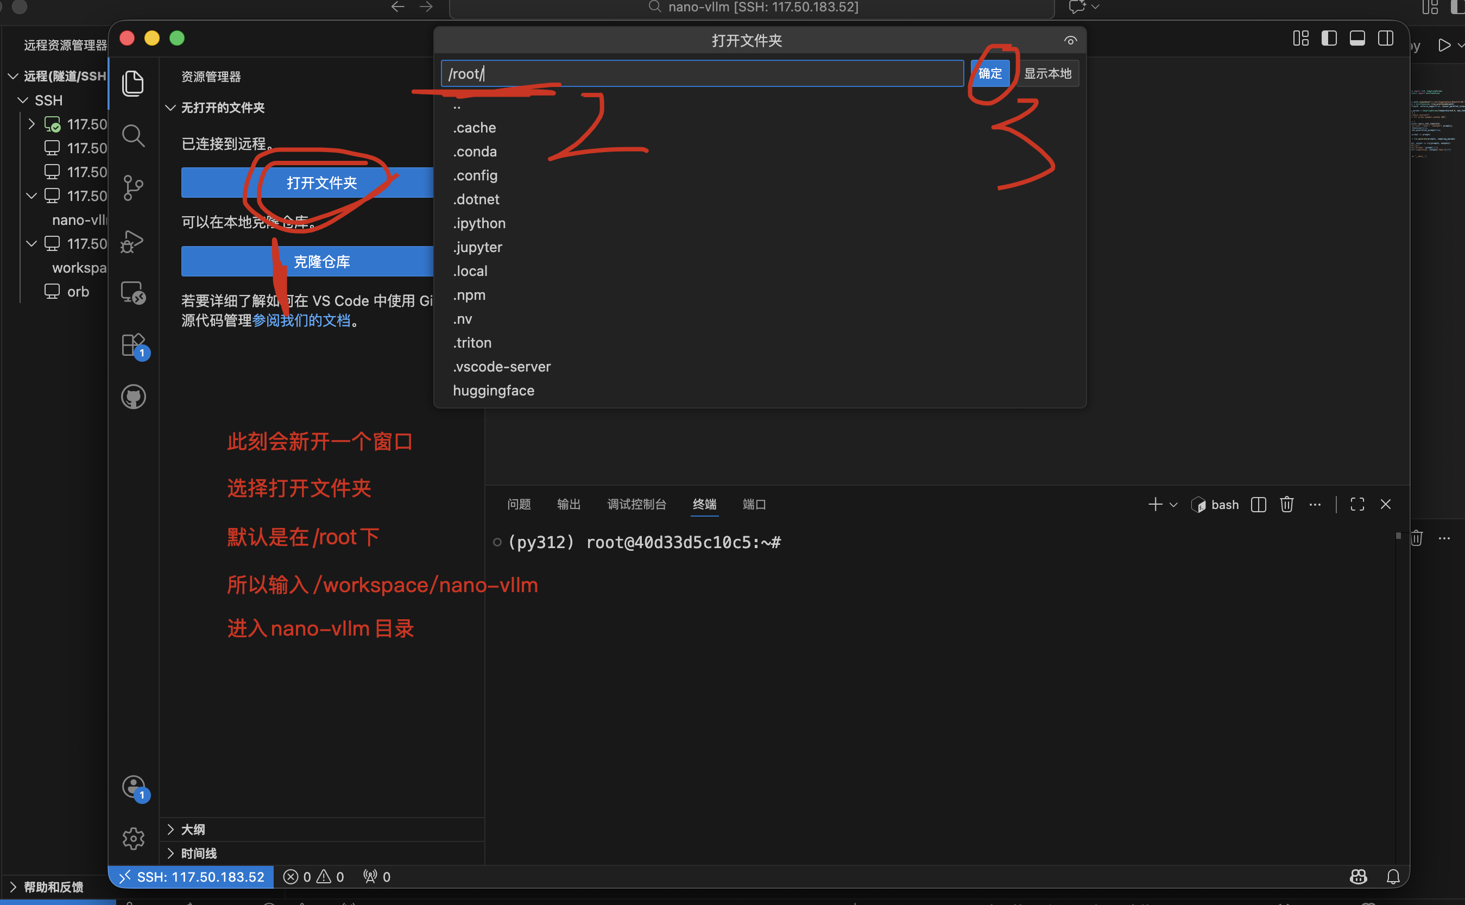Viewport: 1465px width, 905px height.
Task: Open Extensions view icon
Action: coord(133,345)
